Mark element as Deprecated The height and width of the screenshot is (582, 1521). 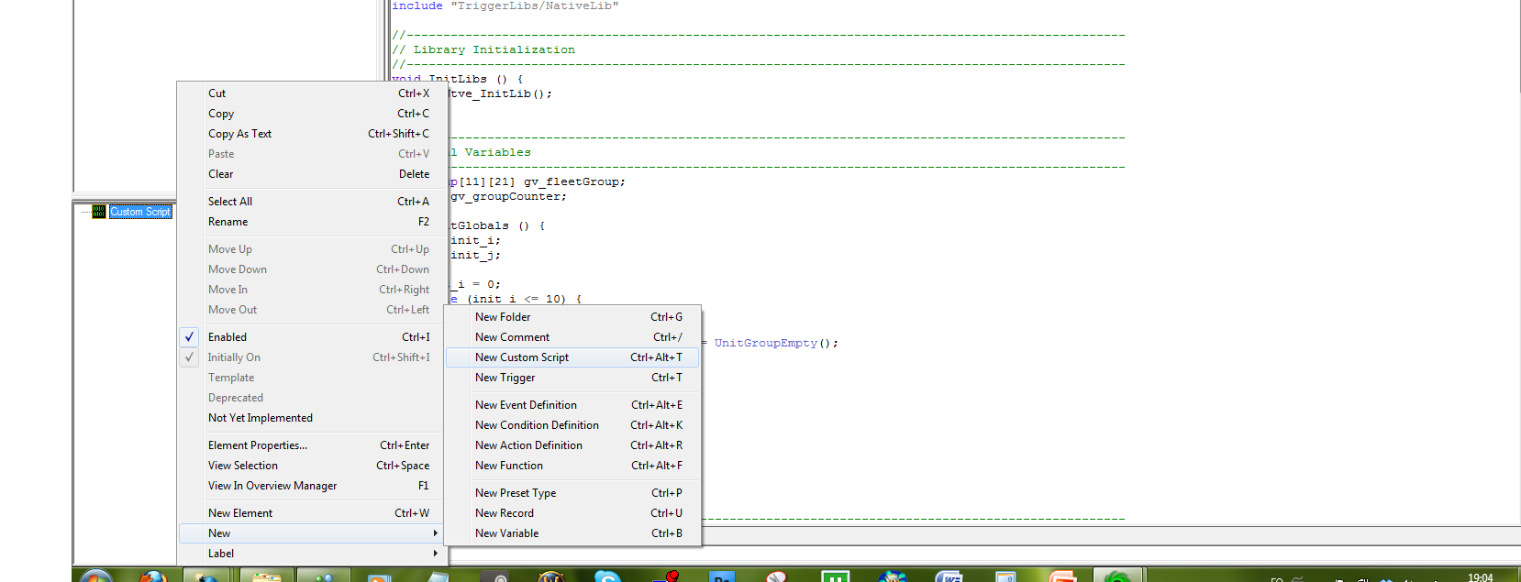pos(312,398)
